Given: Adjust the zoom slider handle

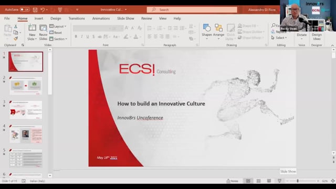Looking at the screenshot, I should [298, 181].
